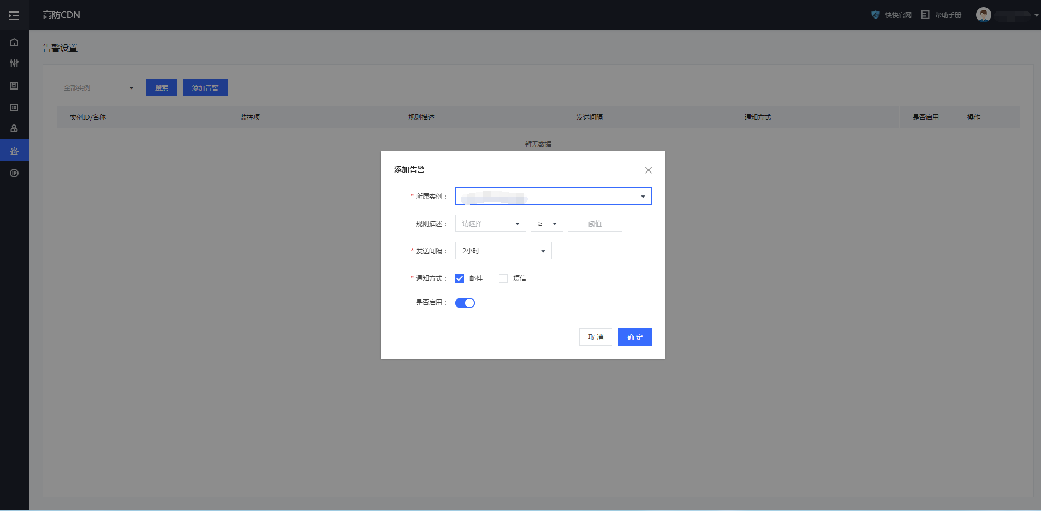The width and height of the screenshot is (1041, 511).
Task: Turn off the 是否启用 switch
Action: [465, 303]
